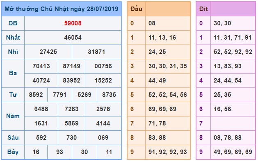Select the Đít value '25, 35'
The height and width of the screenshot is (161, 258).
222,95
